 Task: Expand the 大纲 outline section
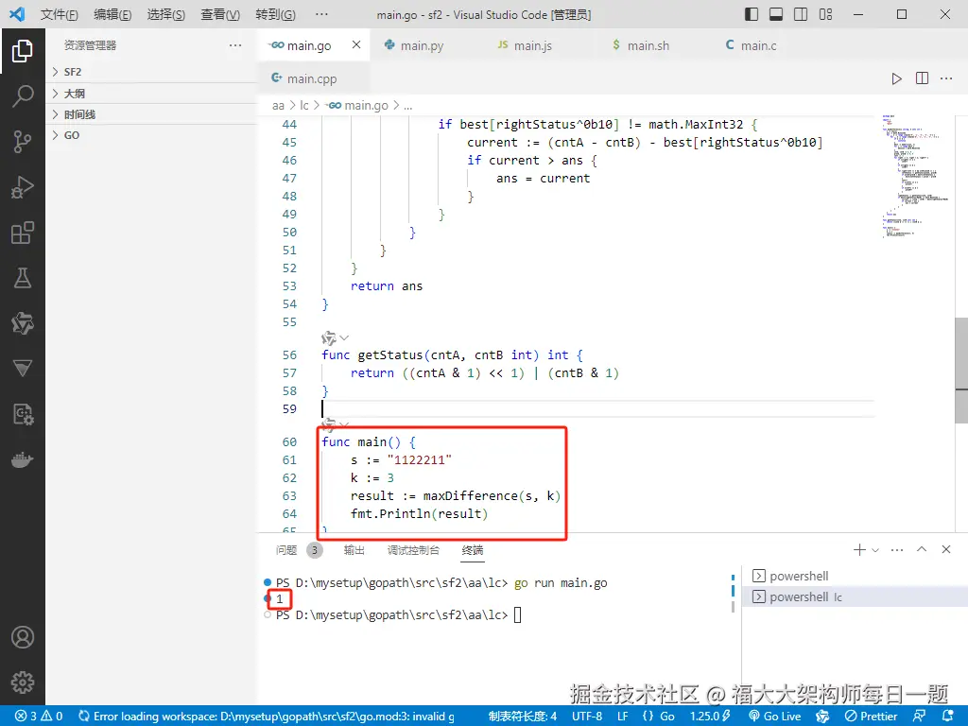[x=151, y=94]
